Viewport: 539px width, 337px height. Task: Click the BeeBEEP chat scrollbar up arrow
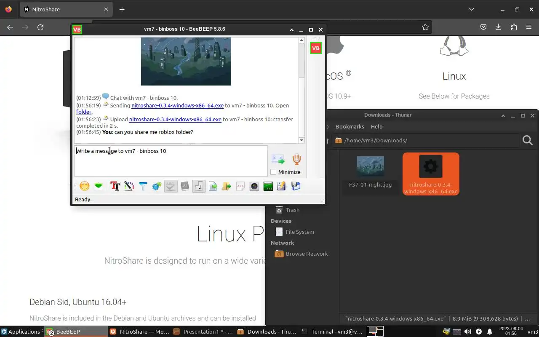[302, 40]
